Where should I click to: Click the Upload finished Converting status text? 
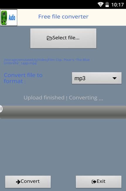[x=63, y=98]
